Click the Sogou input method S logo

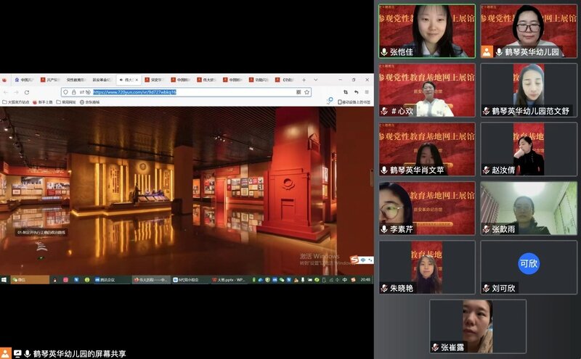tap(354, 260)
